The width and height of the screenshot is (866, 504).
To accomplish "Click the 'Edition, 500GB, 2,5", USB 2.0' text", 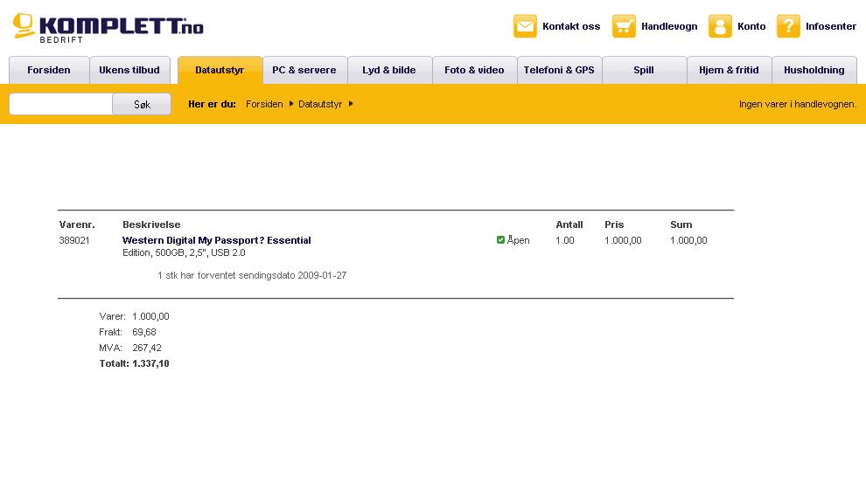I will pos(184,252).
